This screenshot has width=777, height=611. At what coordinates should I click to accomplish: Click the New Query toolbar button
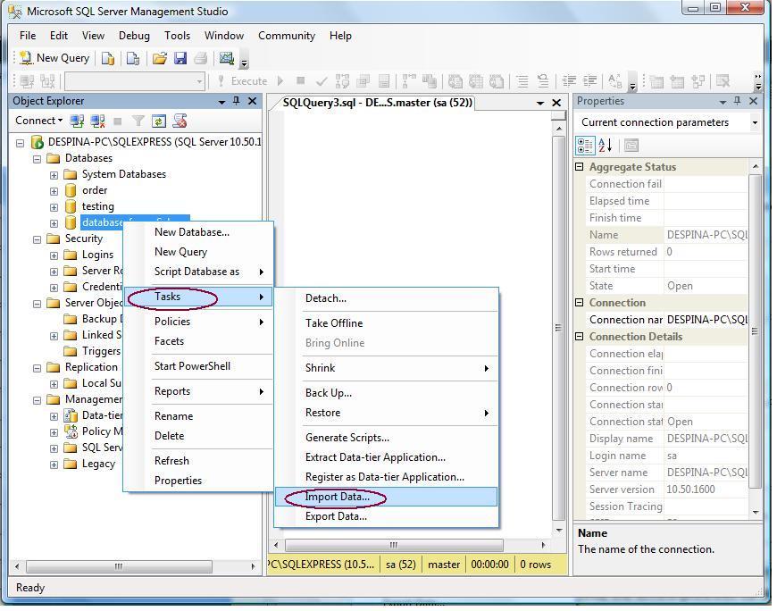pyautogui.click(x=54, y=58)
